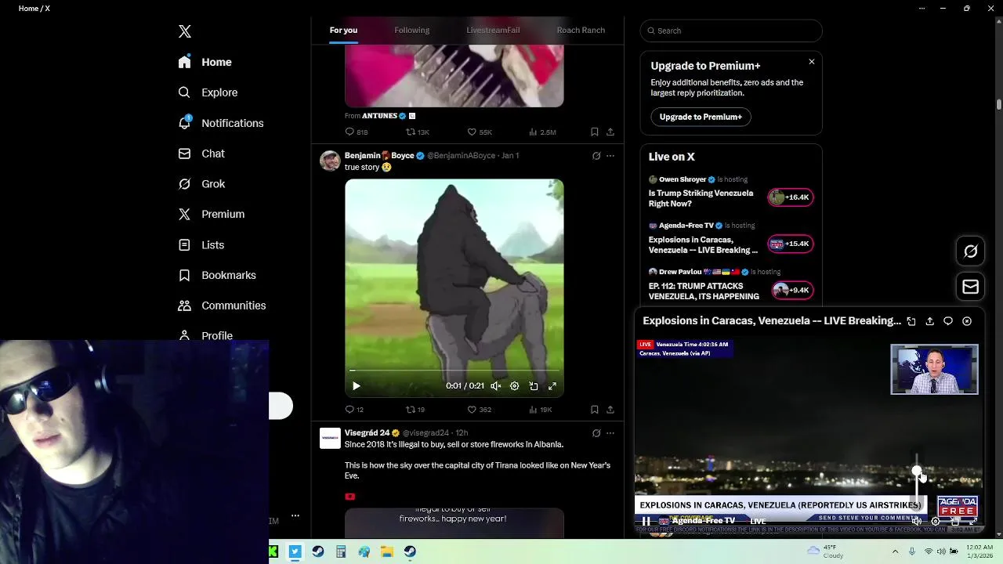Open Calculator from the taskbar
Image resolution: width=1003 pixels, height=564 pixels.
tap(341, 551)
